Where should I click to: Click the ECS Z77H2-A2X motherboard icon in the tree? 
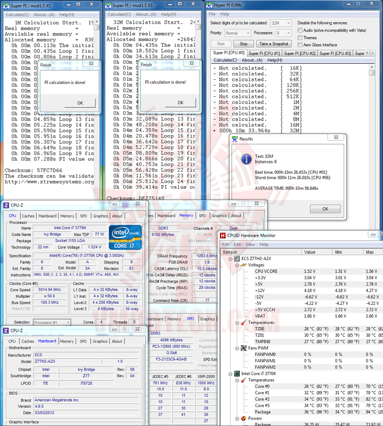(x=237, y=258)
